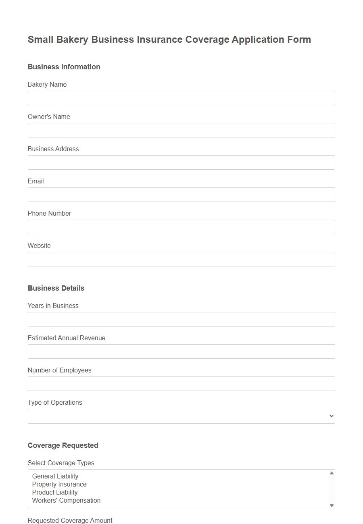363x524 pixels.
Task: Click the Business Details section heading
Action: 56,288
